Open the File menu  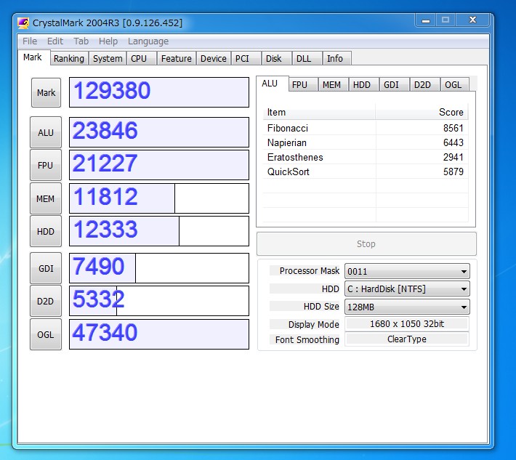(x=30, y=41)
